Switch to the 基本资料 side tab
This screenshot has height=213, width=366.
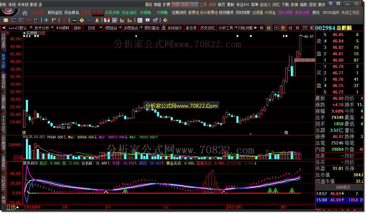(x=3, y=81)
